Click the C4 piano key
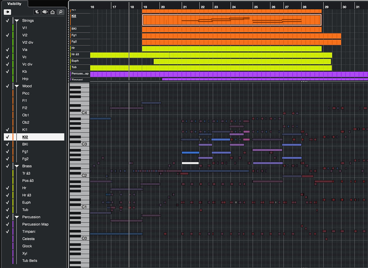This screenshot has height=268, width=368. point(80,113)
